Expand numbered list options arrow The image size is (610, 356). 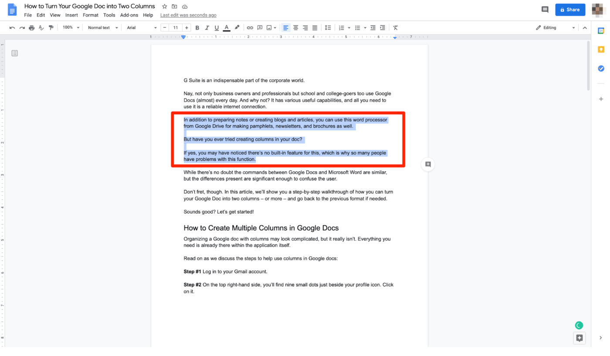pos(349,27)
